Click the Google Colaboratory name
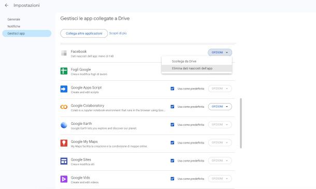 pyautogui.click(x=88, y=106)
